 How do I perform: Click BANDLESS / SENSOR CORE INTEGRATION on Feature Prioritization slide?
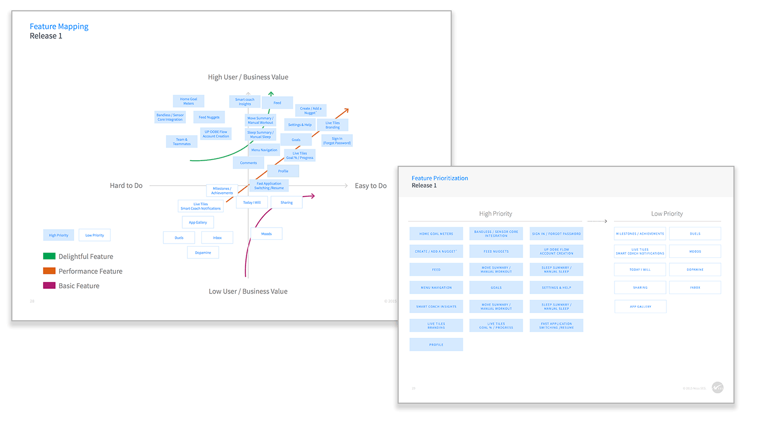[496, 234]
